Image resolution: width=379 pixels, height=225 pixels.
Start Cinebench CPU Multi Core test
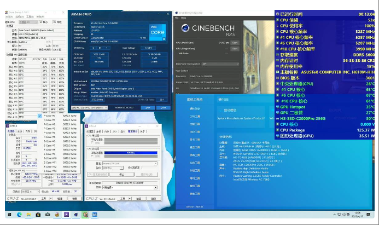pyautogui.click(x=235, y=43)
